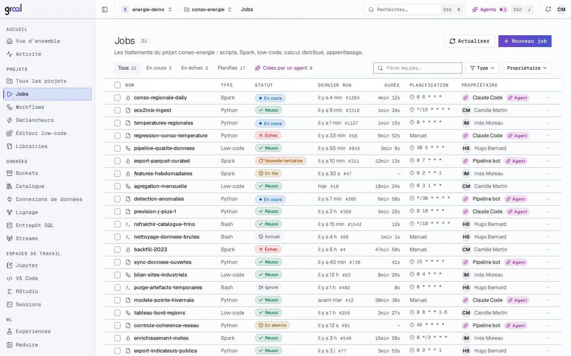Open row actions for backfill-2023
Image resolution: width=571 pixels, height=356 pixels.
[547, 250]
